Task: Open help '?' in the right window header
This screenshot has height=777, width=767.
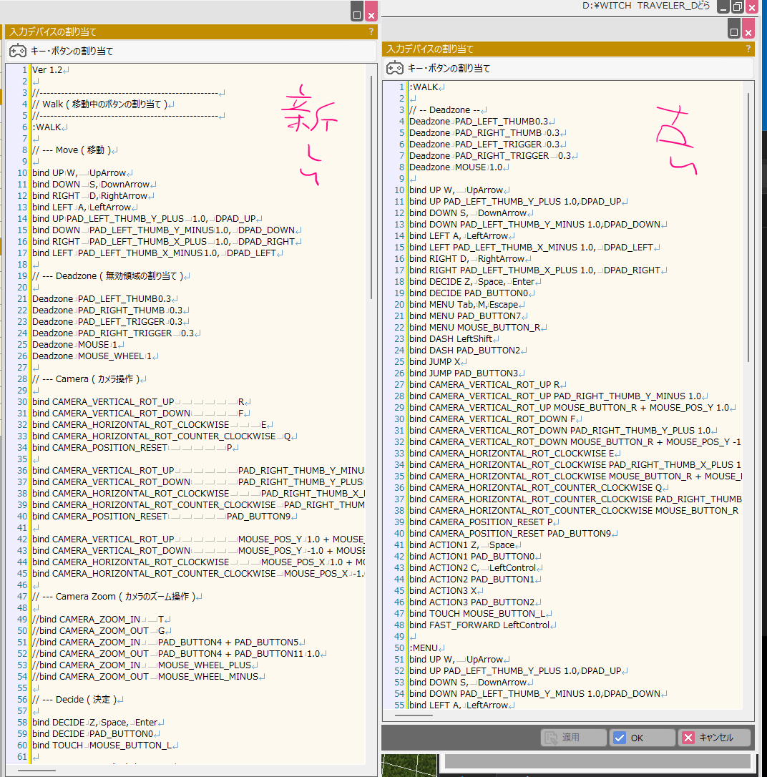Action: 748,49
